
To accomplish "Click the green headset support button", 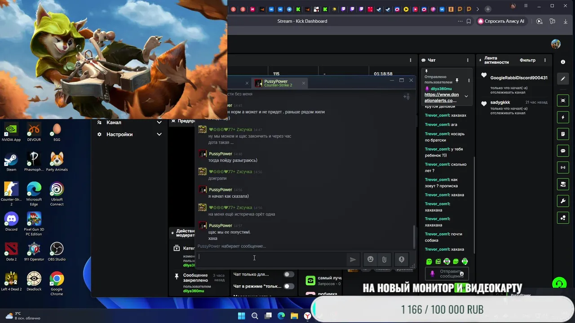I will click(x=559, y=283).
